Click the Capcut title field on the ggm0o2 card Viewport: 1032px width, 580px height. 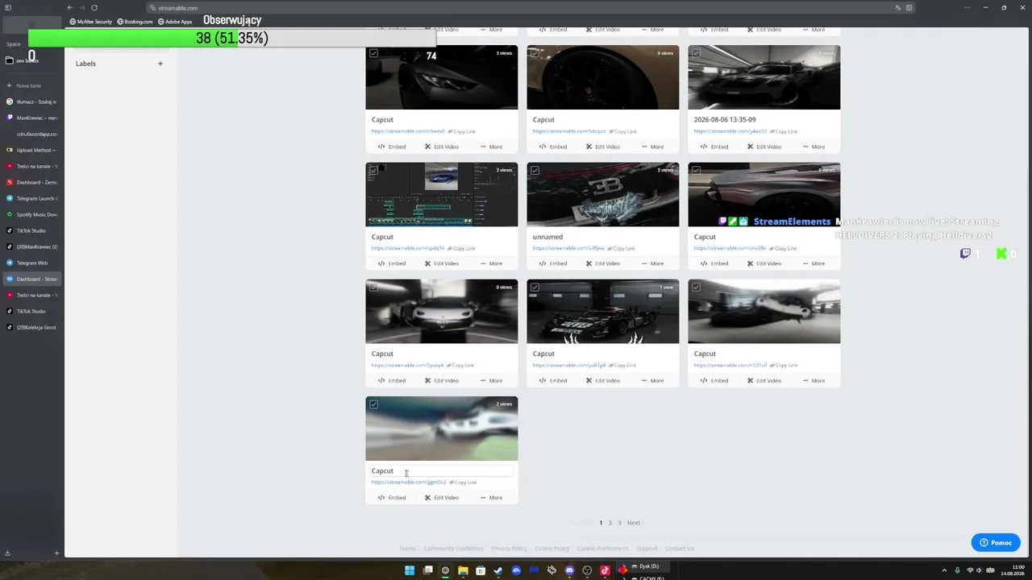pos(442,471)
